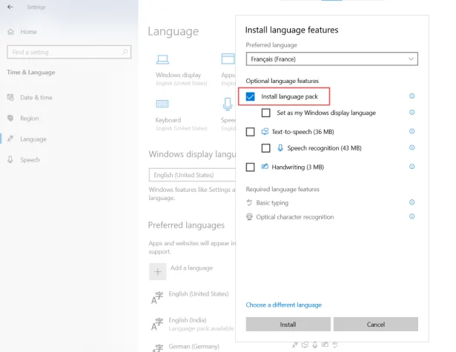Open the Windows display language dropdown
456x352 pixels.
click(192, 175)
